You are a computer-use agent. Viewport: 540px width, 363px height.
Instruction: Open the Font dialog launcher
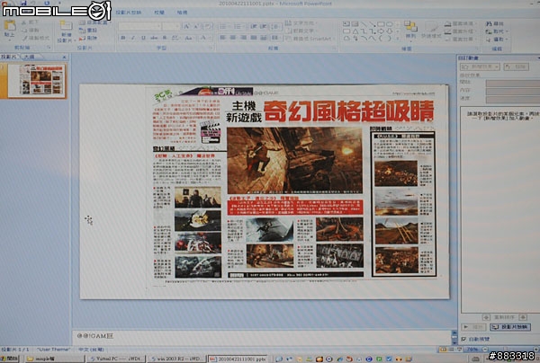(x=211, y=49)
